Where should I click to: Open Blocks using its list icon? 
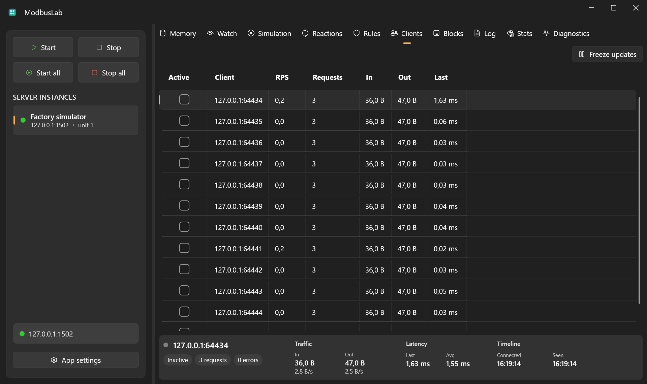point(436,33)
